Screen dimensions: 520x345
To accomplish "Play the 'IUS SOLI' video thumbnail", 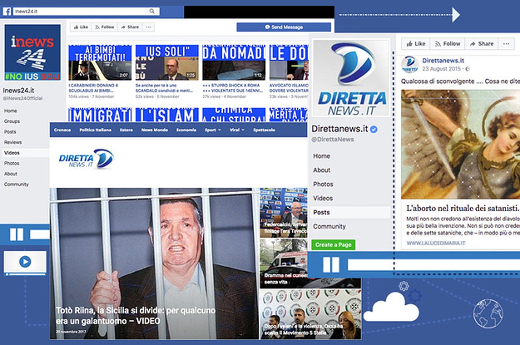I will [x=167, y=62].
